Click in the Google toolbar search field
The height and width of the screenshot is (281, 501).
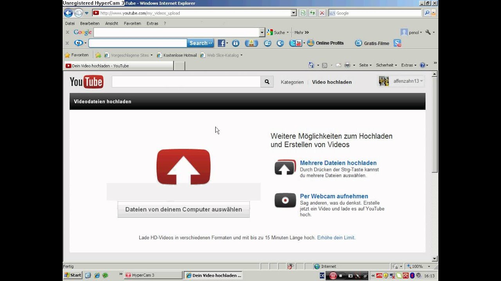pyautogui.click(x=176, y=32)
